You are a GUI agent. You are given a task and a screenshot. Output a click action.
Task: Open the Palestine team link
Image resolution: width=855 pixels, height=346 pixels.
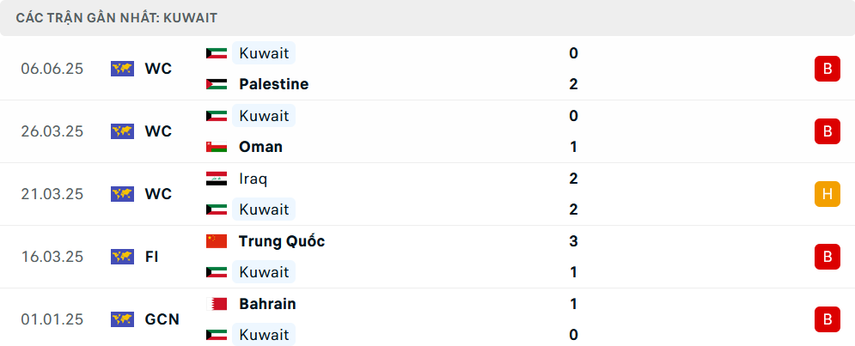[x=274, y=84]
